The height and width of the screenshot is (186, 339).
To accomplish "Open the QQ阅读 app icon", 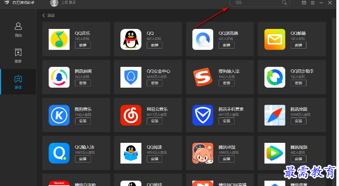I will click(131, 153).
